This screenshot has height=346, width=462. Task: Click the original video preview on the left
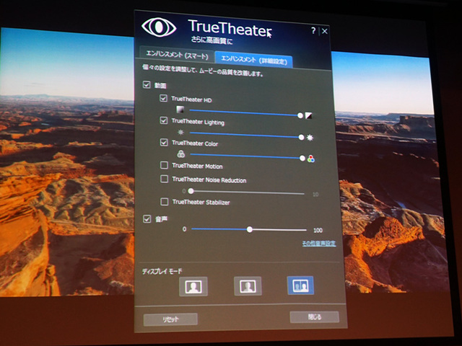coord(67,161)
